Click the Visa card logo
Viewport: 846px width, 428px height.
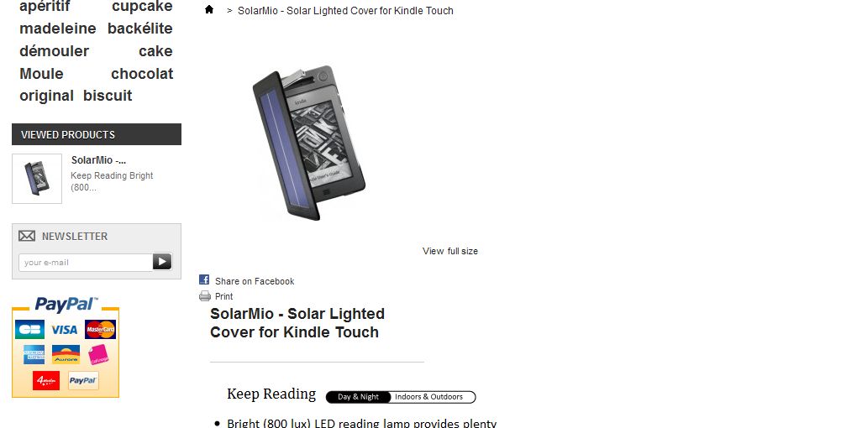[64, 329]
